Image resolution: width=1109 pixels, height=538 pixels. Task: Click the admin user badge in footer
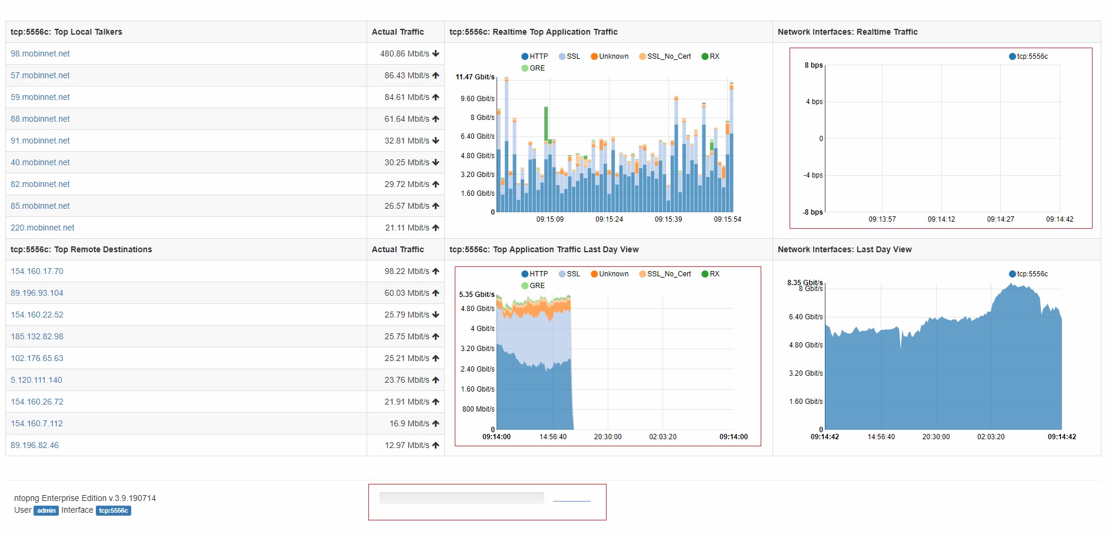click(46, 510)
